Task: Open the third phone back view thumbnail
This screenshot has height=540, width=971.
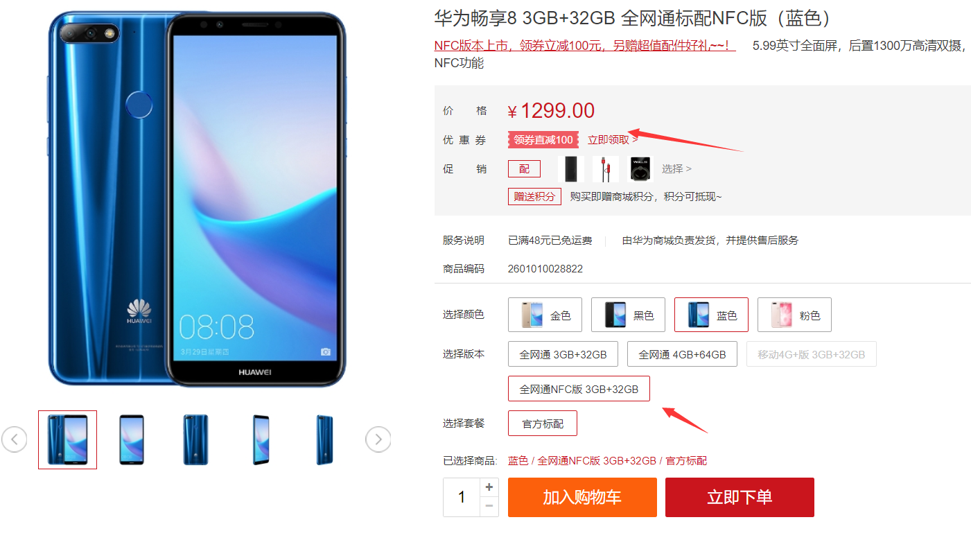Action: [195, 439]
